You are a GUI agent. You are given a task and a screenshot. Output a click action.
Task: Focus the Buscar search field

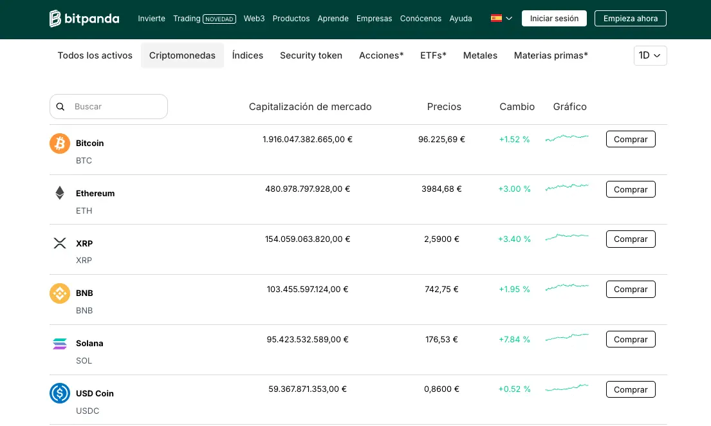[109, 107]
